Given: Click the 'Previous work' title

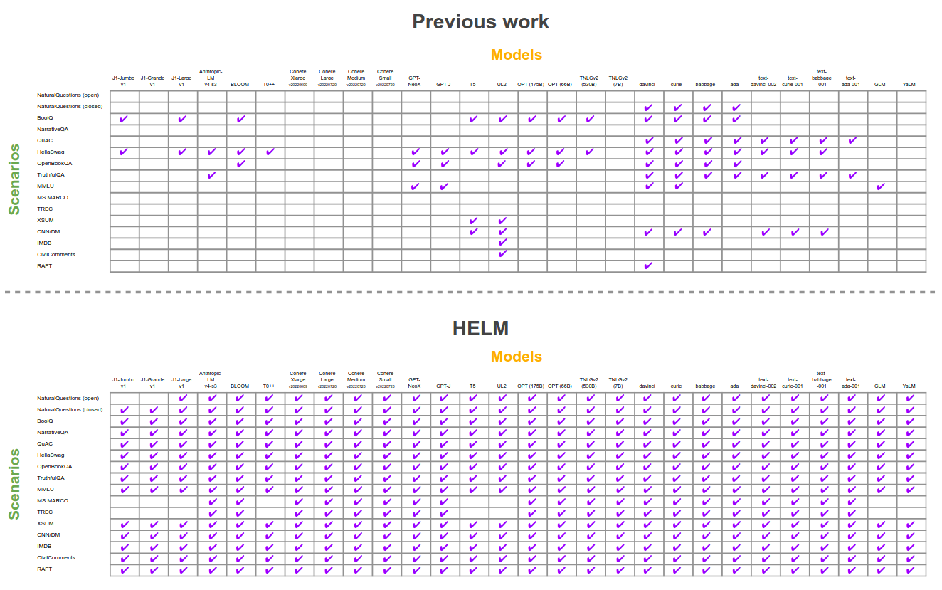Looking at the screenshot, I should (481, 21).
